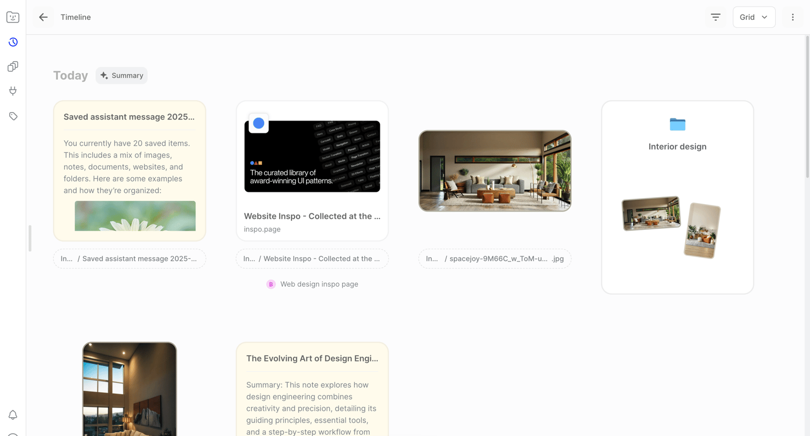Click the B avatar beside Web design inspo page
Image resolution: width=810 pixels, height=436 pixels.
(271, 284)
